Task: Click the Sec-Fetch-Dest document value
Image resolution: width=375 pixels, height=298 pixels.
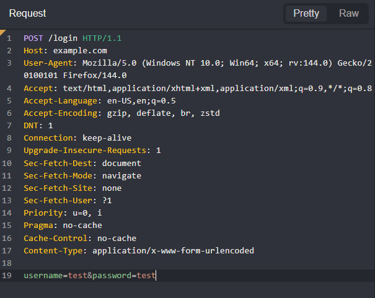Action: pyautogui.click(x=121, y=164)
